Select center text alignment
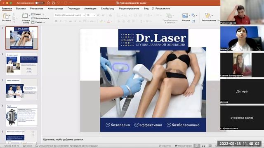 (124, 21)
